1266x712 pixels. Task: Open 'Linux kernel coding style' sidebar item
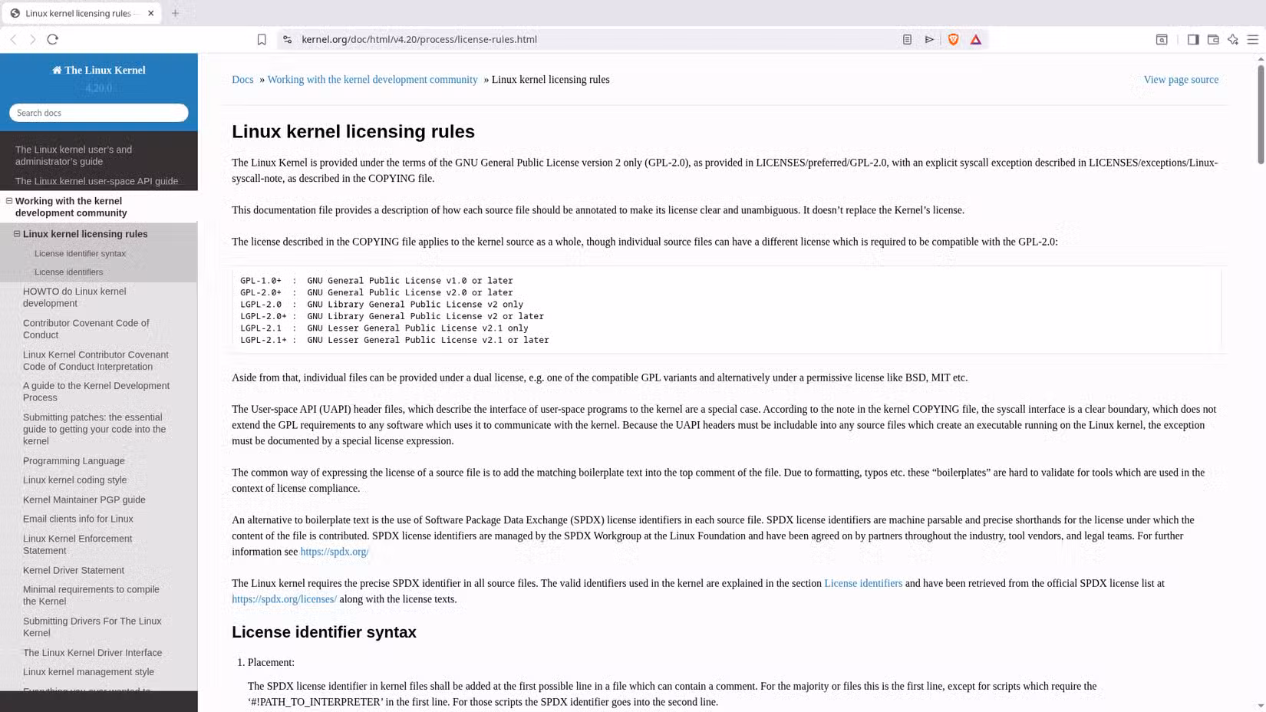pos(74,480)
